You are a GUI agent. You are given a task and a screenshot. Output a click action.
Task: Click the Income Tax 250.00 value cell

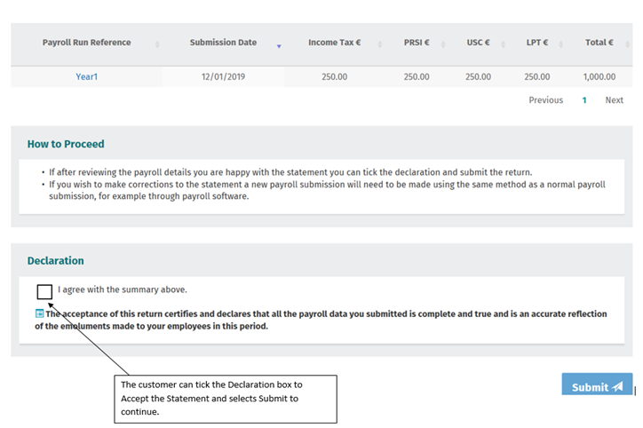tap(334, 77)
